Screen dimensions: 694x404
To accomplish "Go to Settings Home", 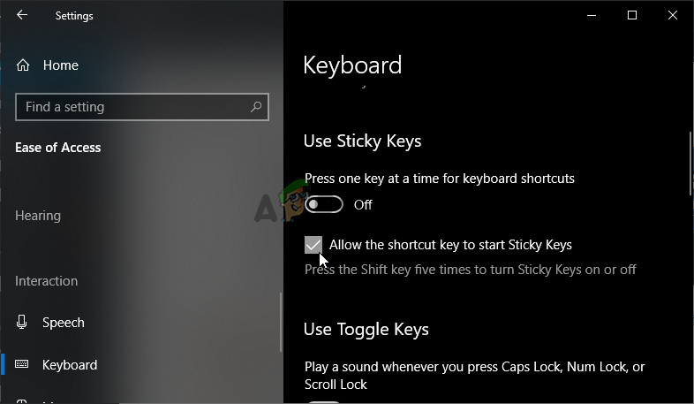I will pyautogui.click(x=60, y=65).
